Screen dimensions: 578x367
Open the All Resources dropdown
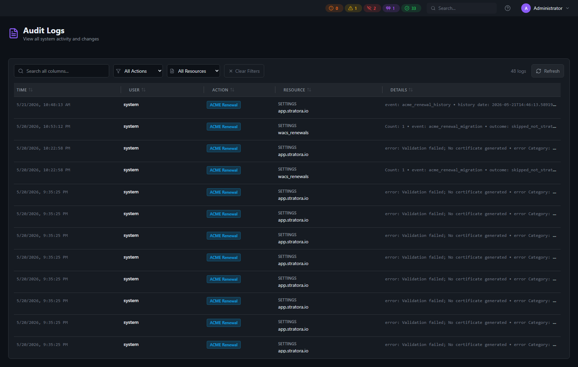(193, 71)
